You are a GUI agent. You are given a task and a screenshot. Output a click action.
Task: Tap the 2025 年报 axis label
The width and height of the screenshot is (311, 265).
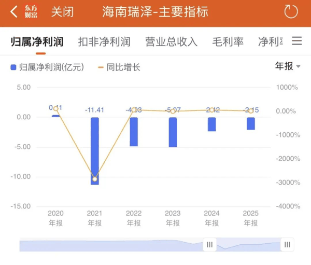tap(251, 218)
